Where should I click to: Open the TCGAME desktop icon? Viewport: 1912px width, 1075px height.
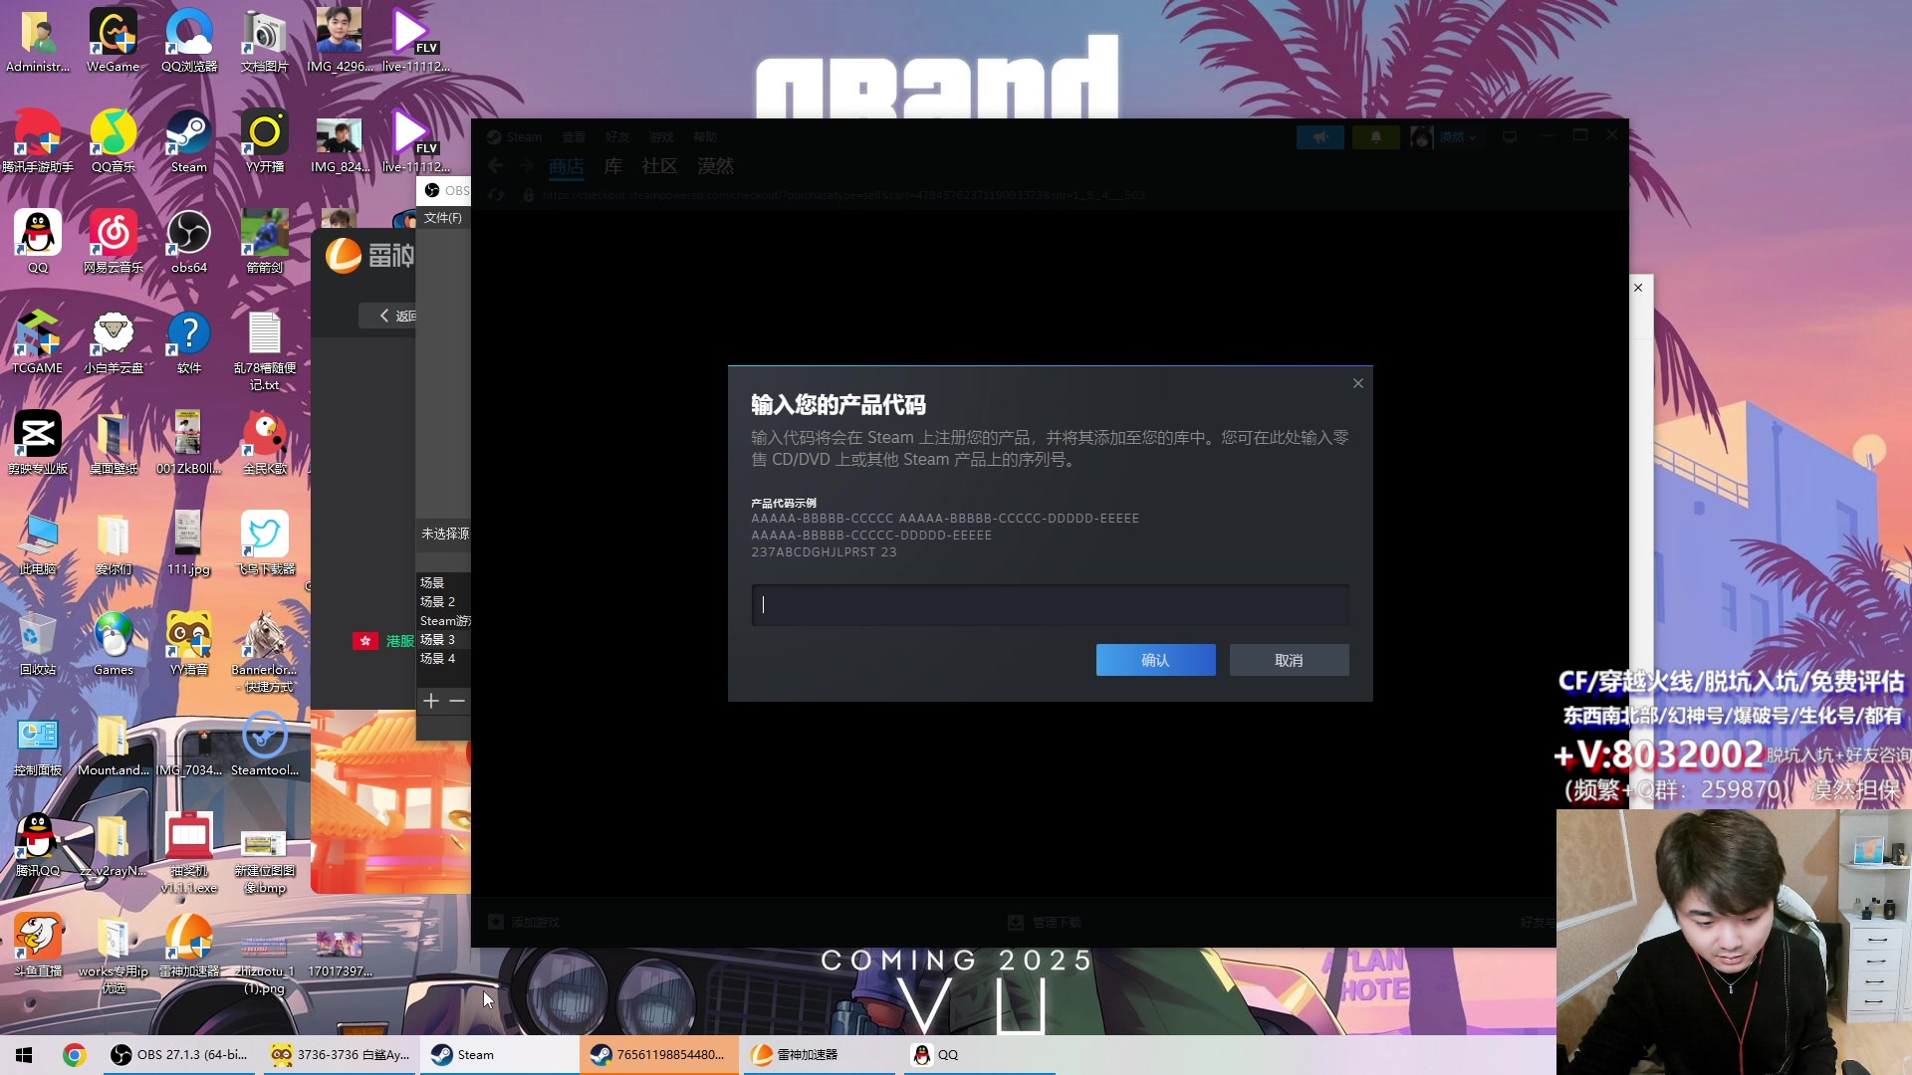(x=38, y=341)
